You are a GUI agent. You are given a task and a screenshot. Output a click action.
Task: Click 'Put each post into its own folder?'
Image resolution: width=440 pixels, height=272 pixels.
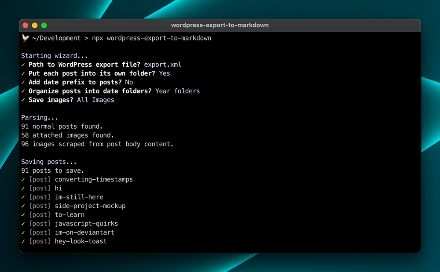click(92, 73)
